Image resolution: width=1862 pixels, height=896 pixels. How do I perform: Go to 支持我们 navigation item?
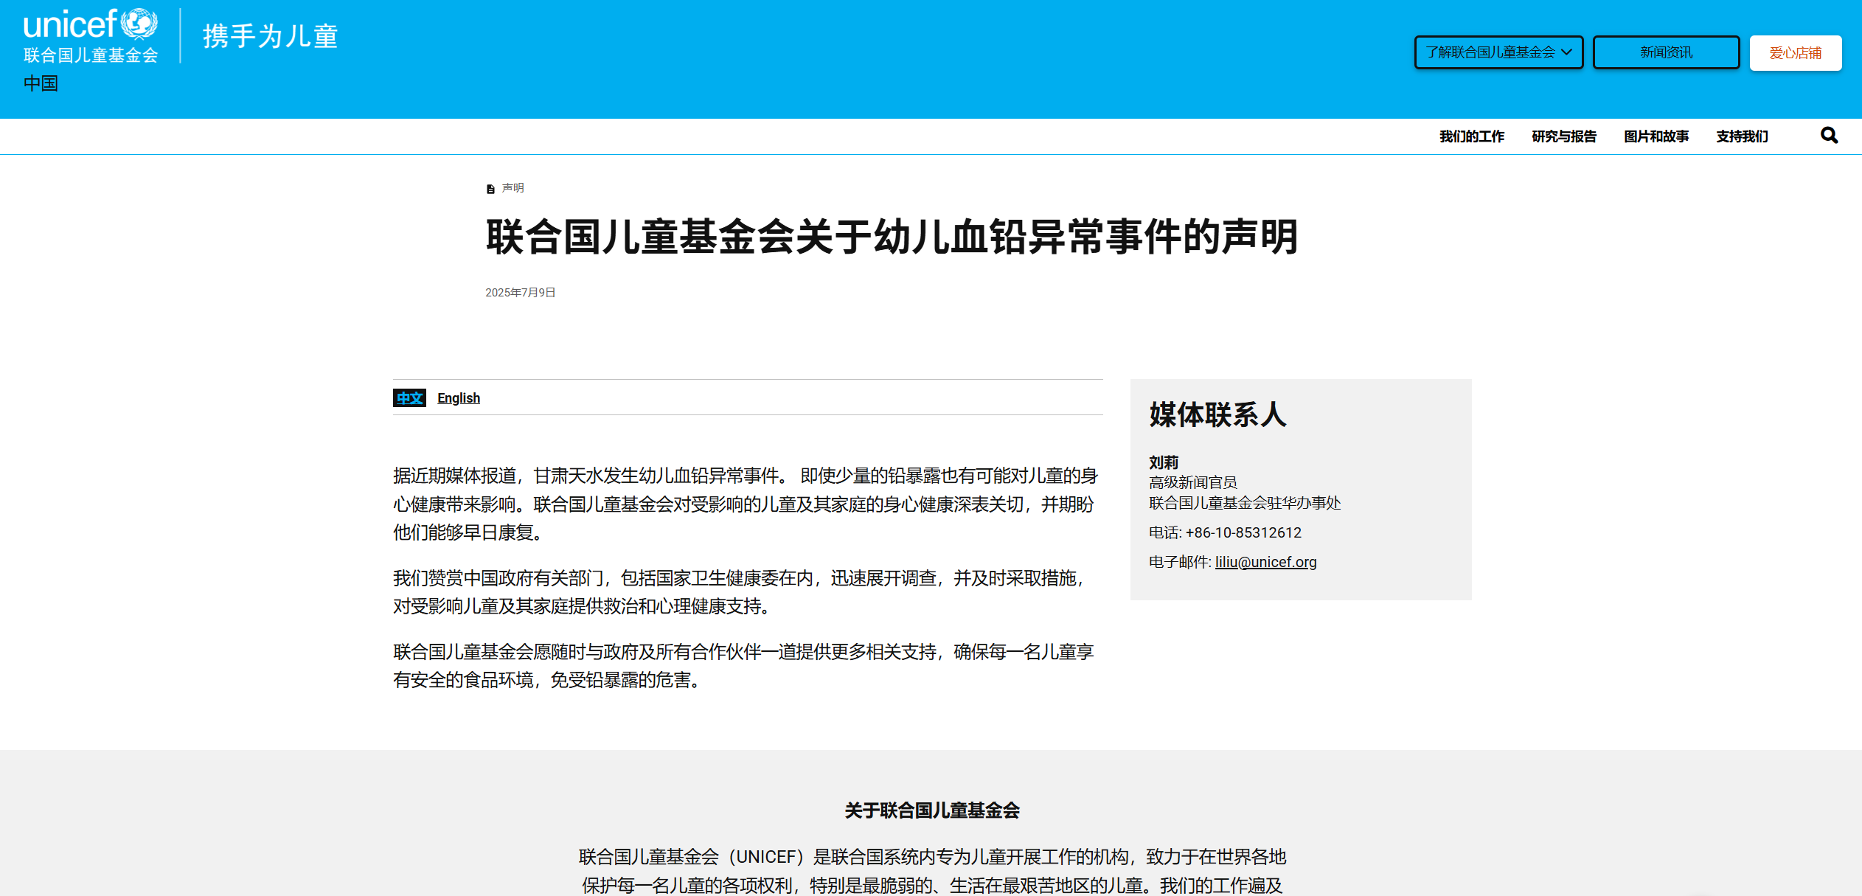point(1741,136)
